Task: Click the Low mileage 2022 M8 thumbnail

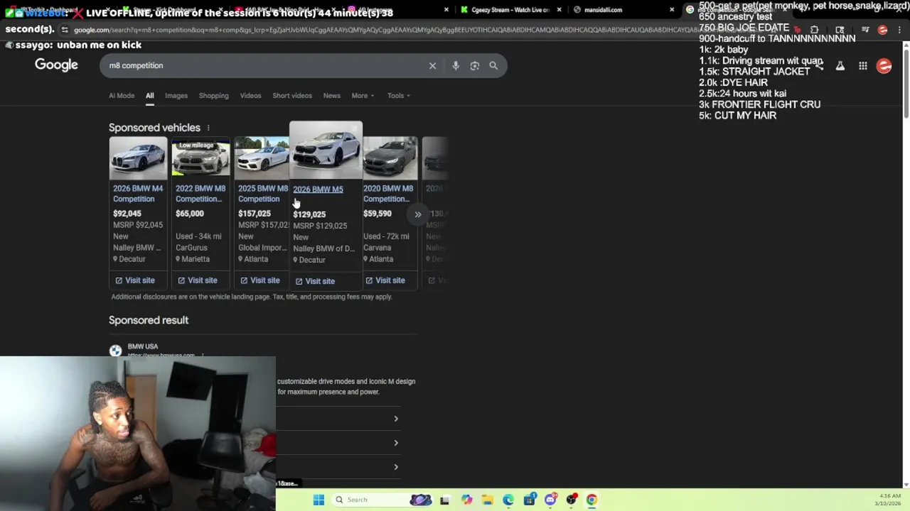Action: 200,159
